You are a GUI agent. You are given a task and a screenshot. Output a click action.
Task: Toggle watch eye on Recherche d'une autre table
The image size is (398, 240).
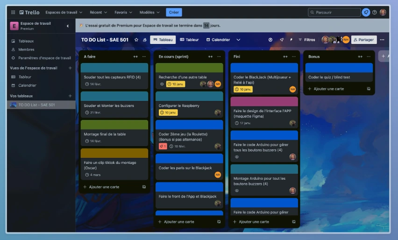(162, 84)
